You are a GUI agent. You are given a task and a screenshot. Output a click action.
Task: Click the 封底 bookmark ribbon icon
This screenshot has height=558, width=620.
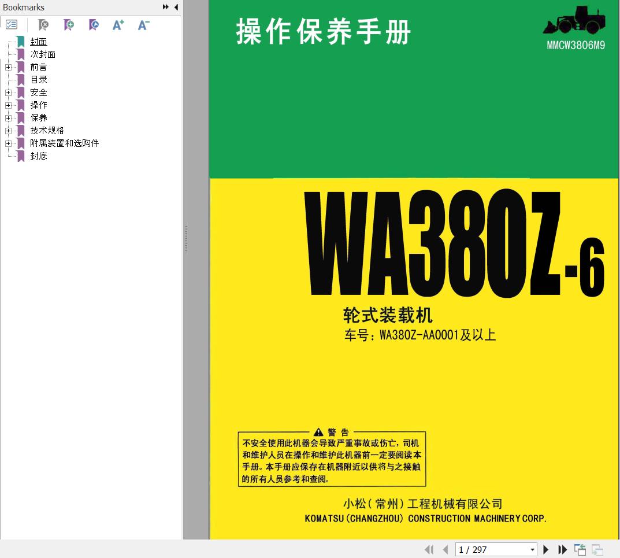(21, 156)
